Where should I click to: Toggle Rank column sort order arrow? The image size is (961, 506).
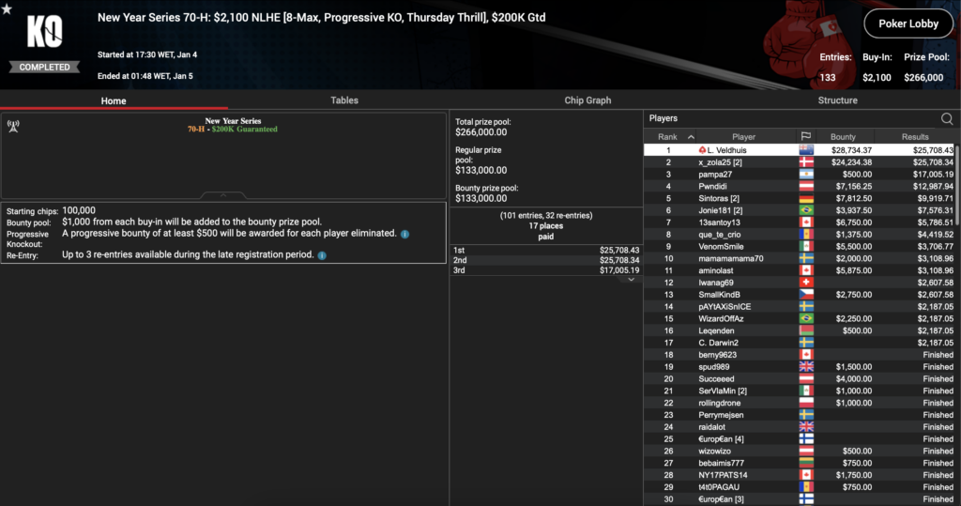692,137
